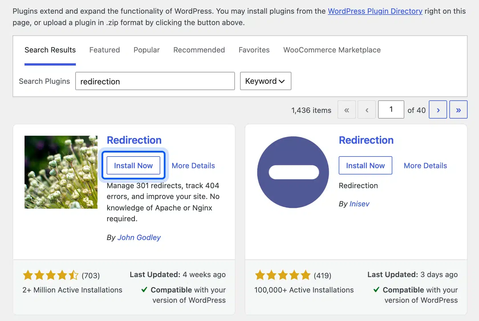Open the Recommended plugins tab
Image resolution: width=479 pixels, height=321 pixels.
[199, 50]
